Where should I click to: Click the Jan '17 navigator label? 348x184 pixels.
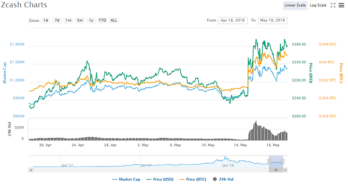(67, 165)
